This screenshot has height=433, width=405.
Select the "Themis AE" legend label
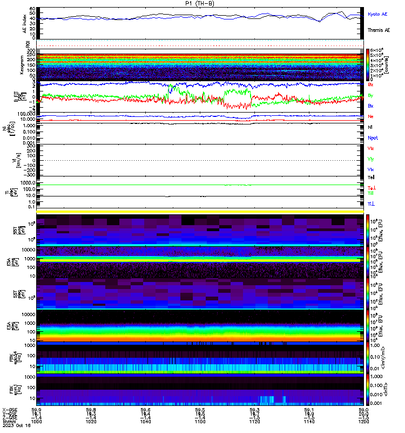(379, 30)
